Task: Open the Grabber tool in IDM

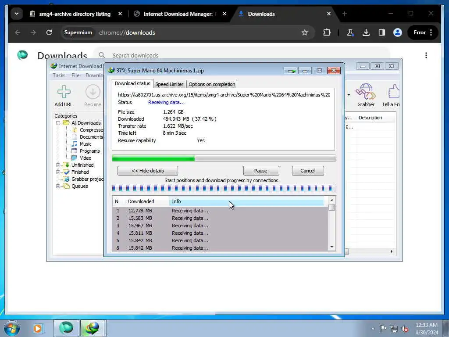Action: tap(366, 95)
